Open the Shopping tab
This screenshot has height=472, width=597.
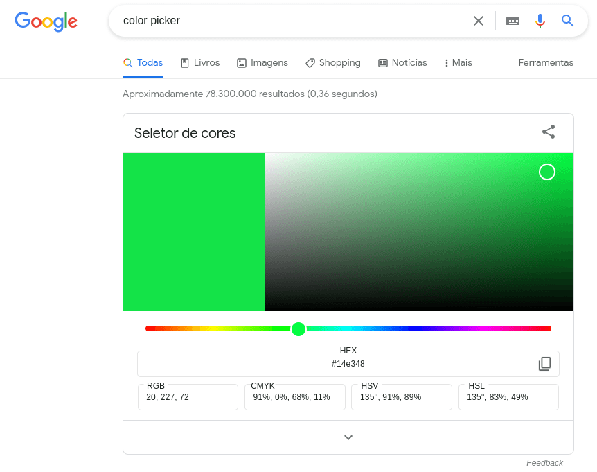coord(333,63)
